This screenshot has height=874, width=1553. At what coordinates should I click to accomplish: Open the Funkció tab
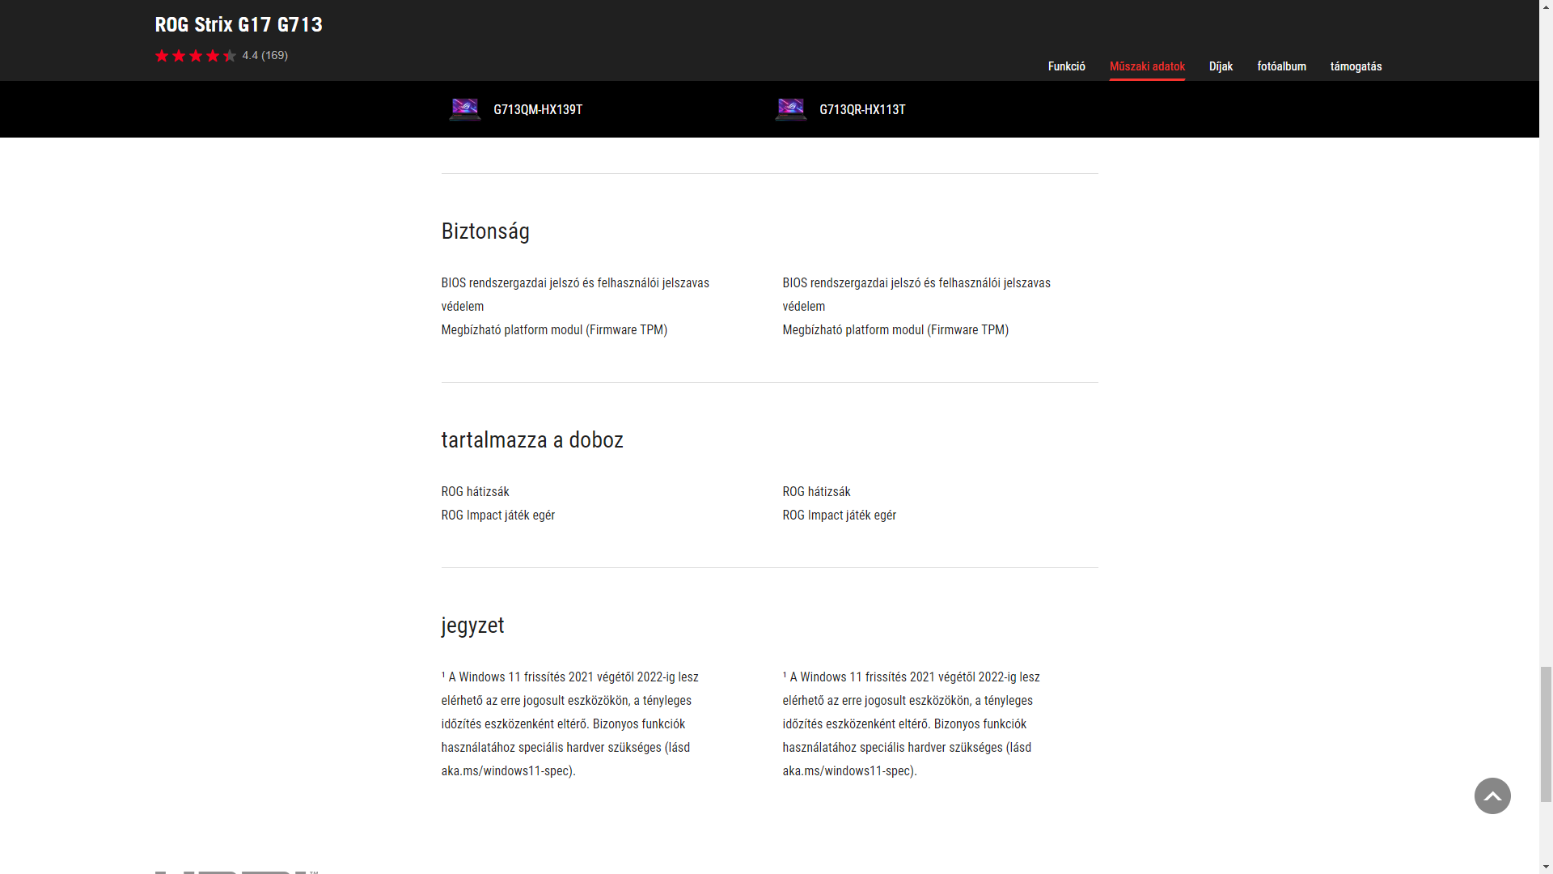click(1066, 66)
